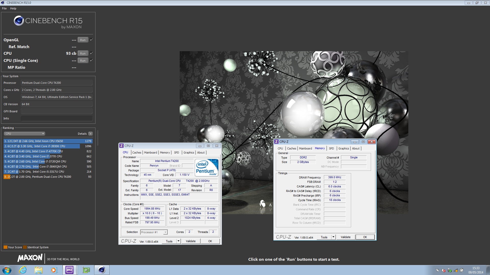Screen dimensions: 490x275
Task: Open the Processor #1 selection dropdown
Action: pyautogui.click(x=154, y=232)
